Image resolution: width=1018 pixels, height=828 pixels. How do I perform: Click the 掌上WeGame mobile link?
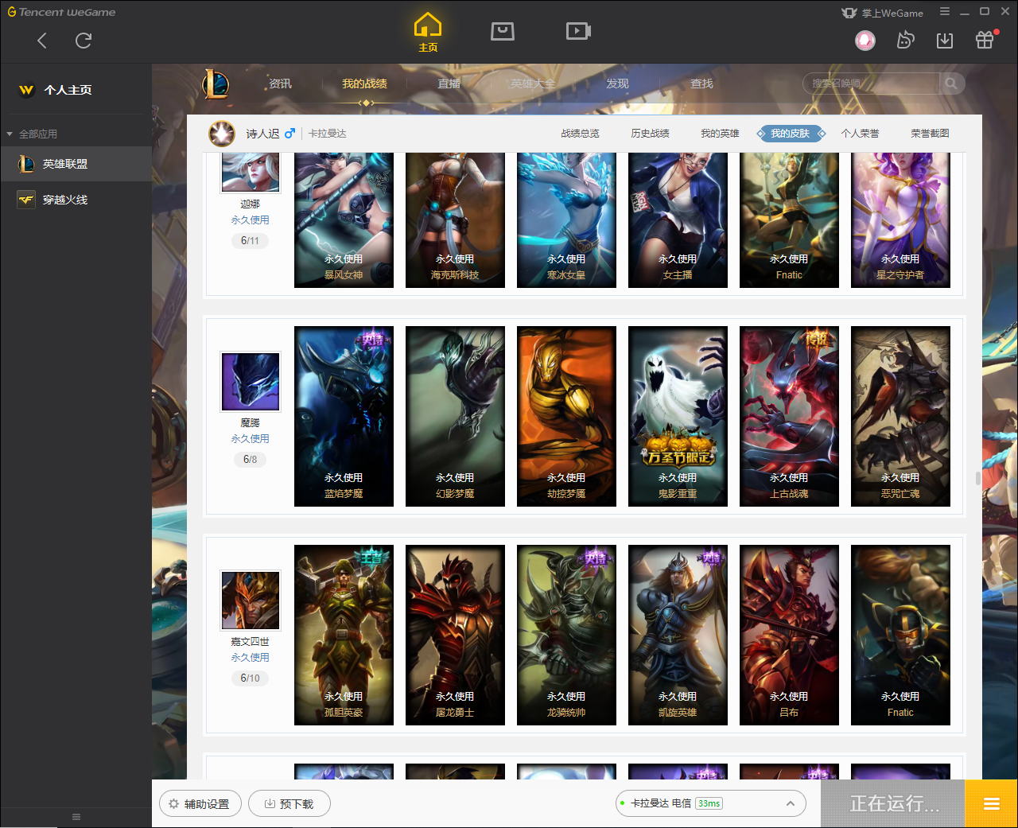click(883, 13)
